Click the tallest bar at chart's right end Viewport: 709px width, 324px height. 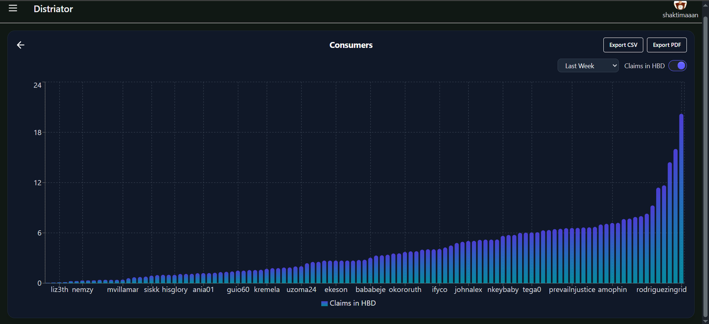click(681, 198)
